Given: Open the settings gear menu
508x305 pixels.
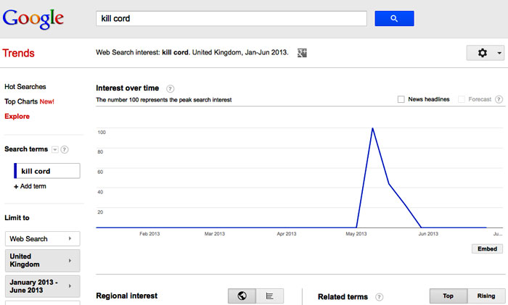Looking at the screenshot, I should tap(486, 53).
